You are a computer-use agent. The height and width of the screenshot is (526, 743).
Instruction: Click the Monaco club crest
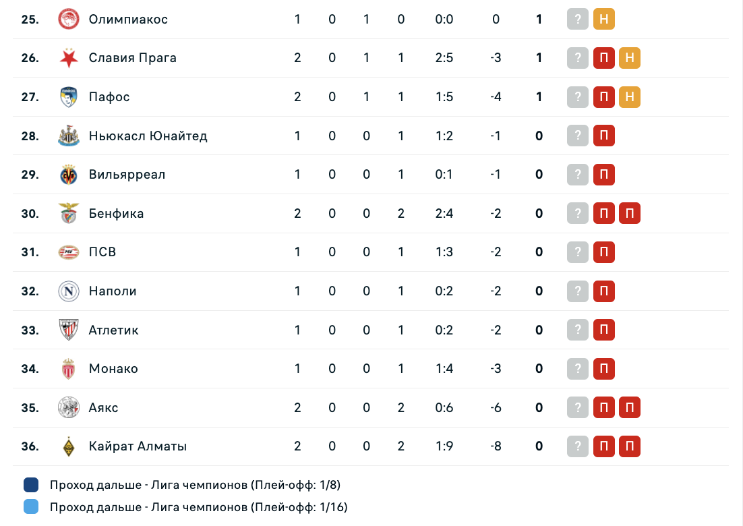coord(69,369)
